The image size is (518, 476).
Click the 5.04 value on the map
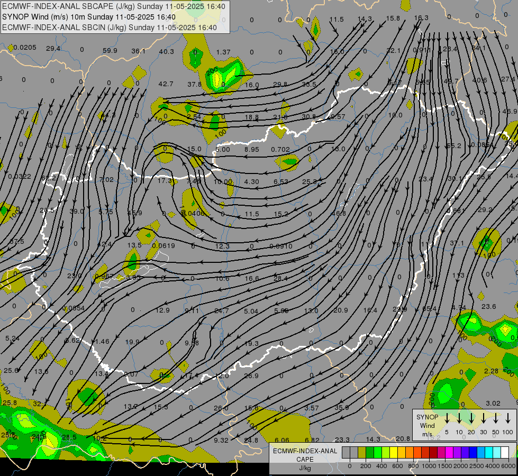pyautogui.click(x=251, y=311)
